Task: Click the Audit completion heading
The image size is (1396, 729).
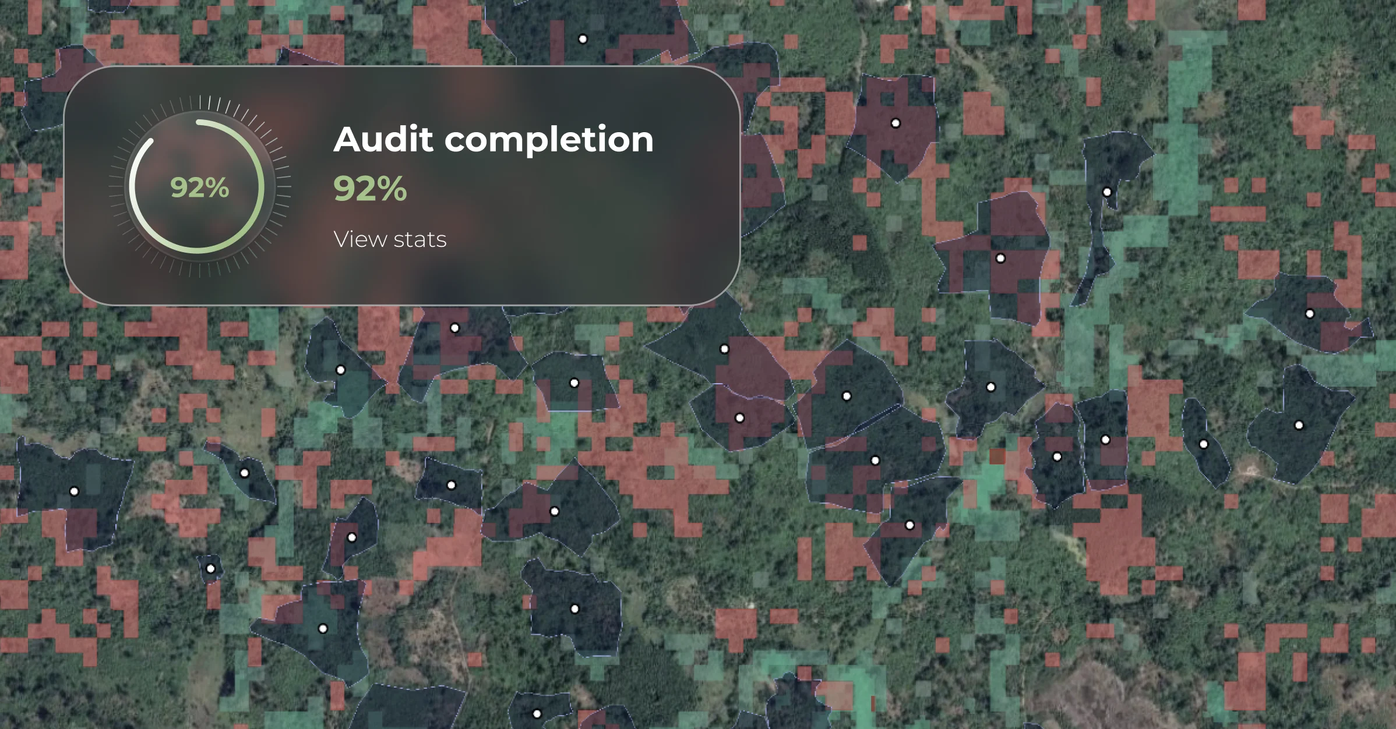Action: (493, 140)
